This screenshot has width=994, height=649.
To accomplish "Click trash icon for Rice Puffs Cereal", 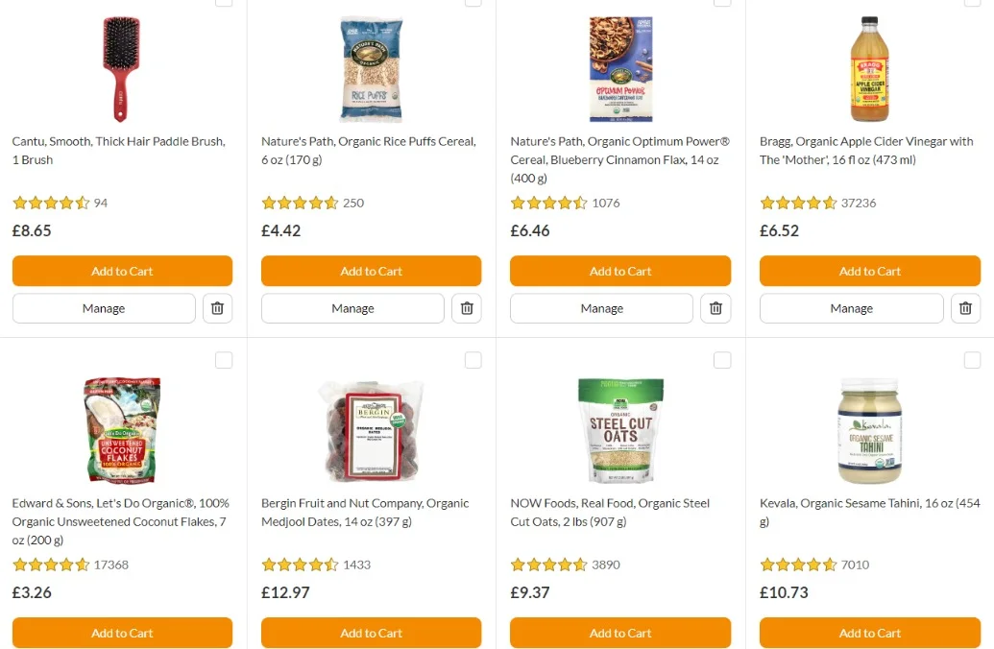I will (467, 308).
